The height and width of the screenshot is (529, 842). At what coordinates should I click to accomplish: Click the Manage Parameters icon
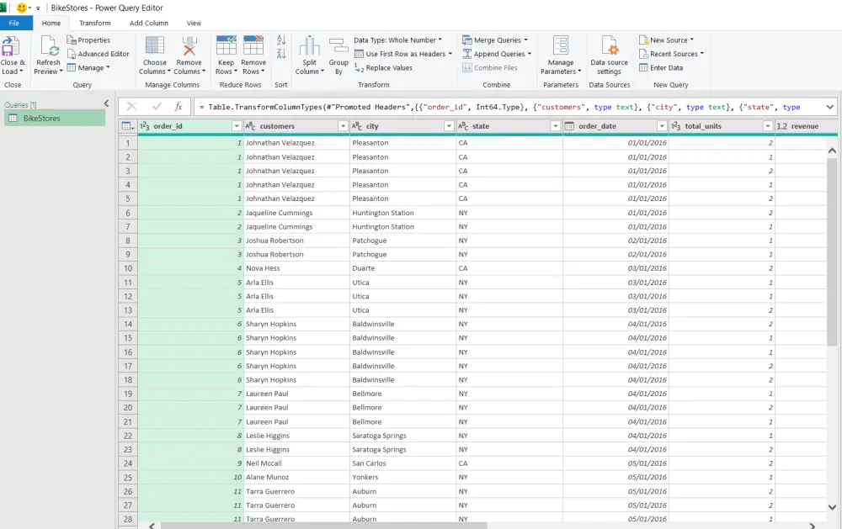point(561,45)
